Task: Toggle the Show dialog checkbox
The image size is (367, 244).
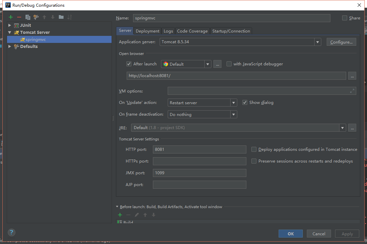Action: click(245, 103)
